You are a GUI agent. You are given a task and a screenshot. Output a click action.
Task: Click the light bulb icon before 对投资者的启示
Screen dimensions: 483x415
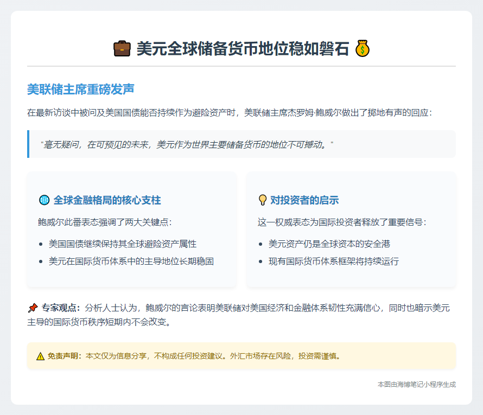coord(263,200)
